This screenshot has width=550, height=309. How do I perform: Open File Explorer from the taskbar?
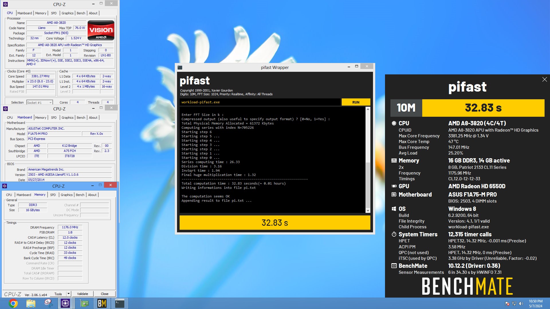pos(31,303)
